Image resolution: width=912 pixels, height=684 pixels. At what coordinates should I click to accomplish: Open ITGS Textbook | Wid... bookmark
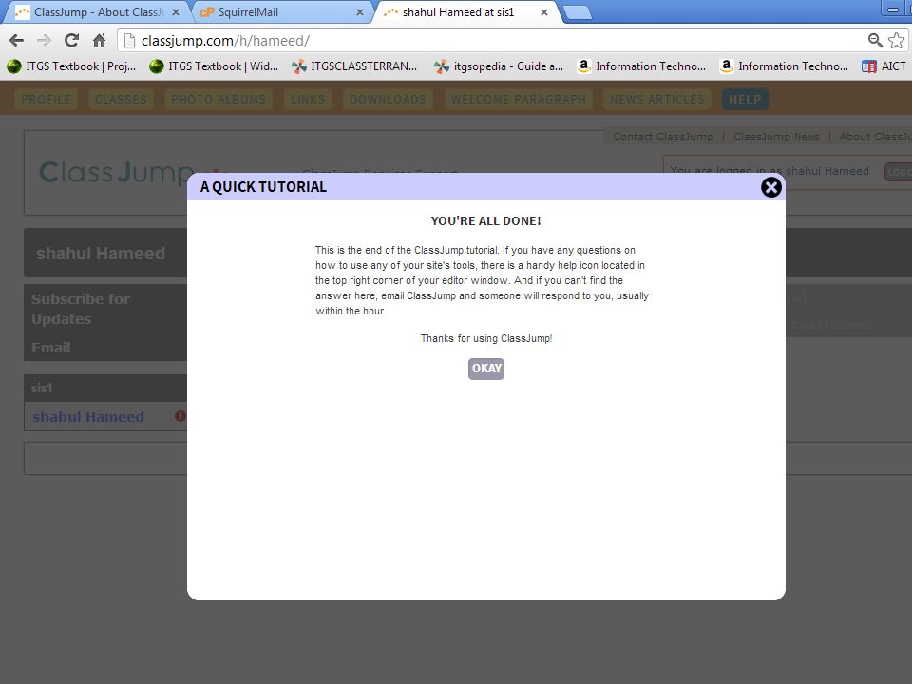(x=214, y=66)
